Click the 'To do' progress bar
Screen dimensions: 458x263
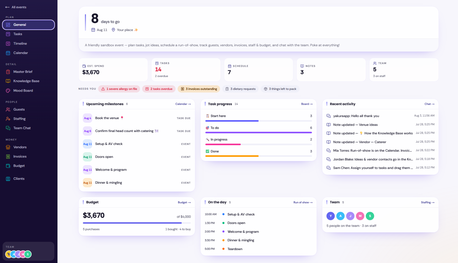[x=259, y=133]
